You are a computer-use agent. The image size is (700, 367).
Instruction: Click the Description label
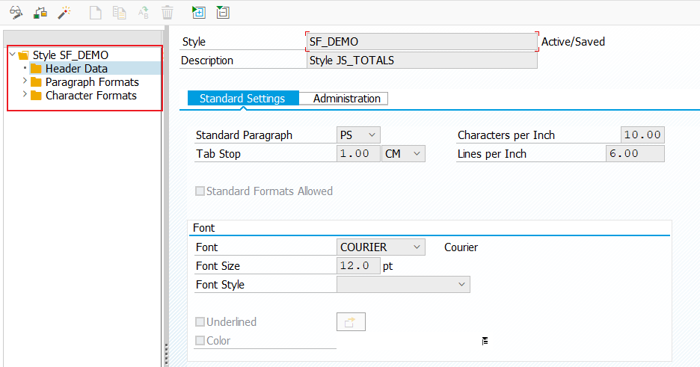click(207, 61)
